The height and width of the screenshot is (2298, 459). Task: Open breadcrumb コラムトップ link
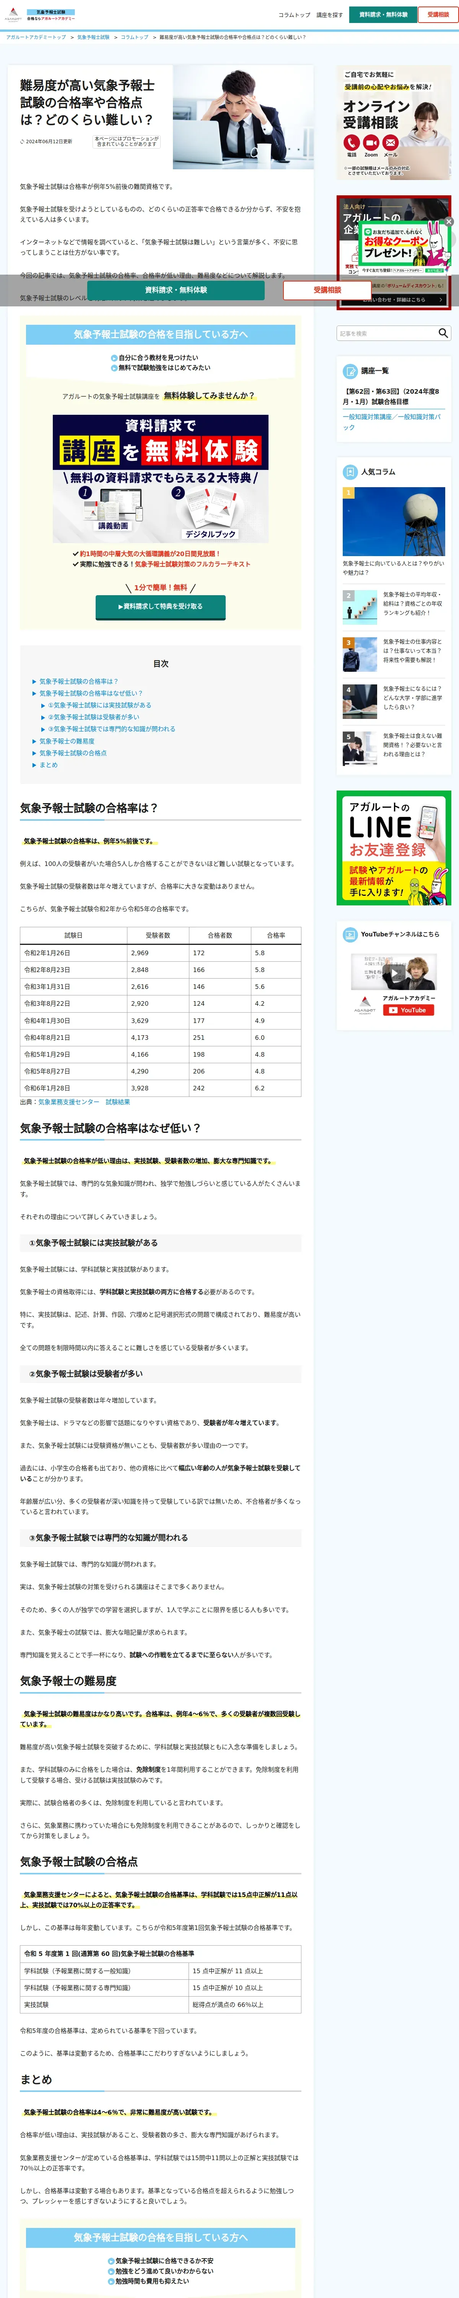point(135,38)
